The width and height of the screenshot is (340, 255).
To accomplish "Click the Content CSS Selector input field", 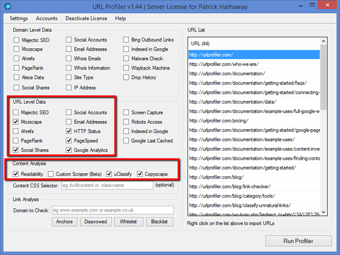I will [x=107, y=185].
